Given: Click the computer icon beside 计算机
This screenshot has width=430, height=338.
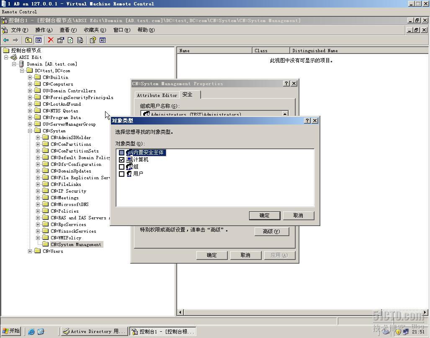Looking at the screenshot, I should 129,160.
